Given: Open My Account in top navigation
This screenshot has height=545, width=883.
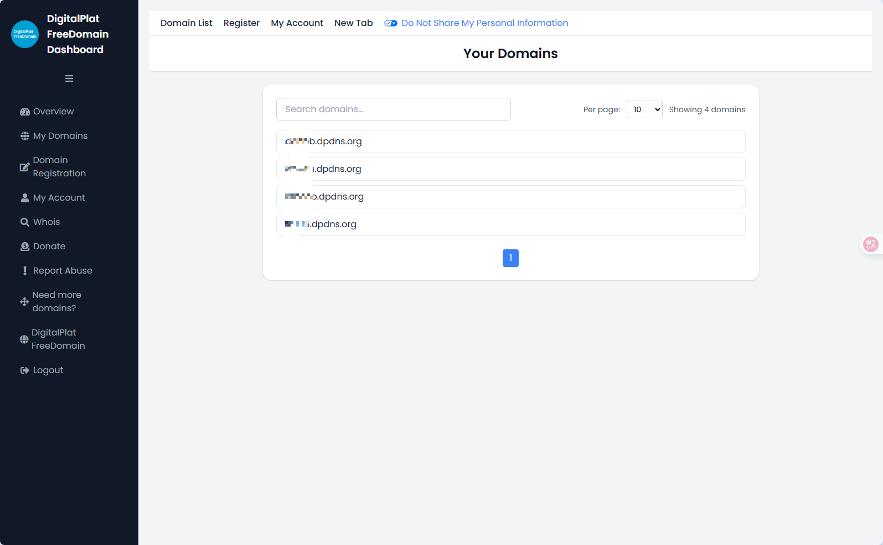Looking at the screenshot, I should click(297, 23).
